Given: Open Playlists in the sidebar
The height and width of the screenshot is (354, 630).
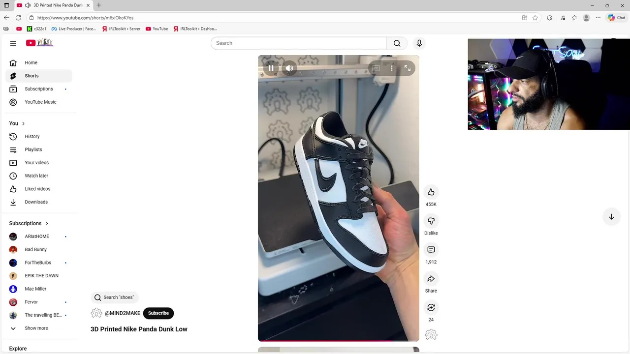Looking at the screenshot, I should click(39, 149).
